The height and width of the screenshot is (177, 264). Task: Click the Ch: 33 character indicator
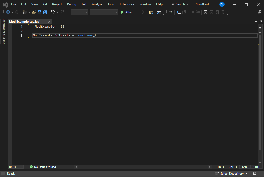point(233,167)
